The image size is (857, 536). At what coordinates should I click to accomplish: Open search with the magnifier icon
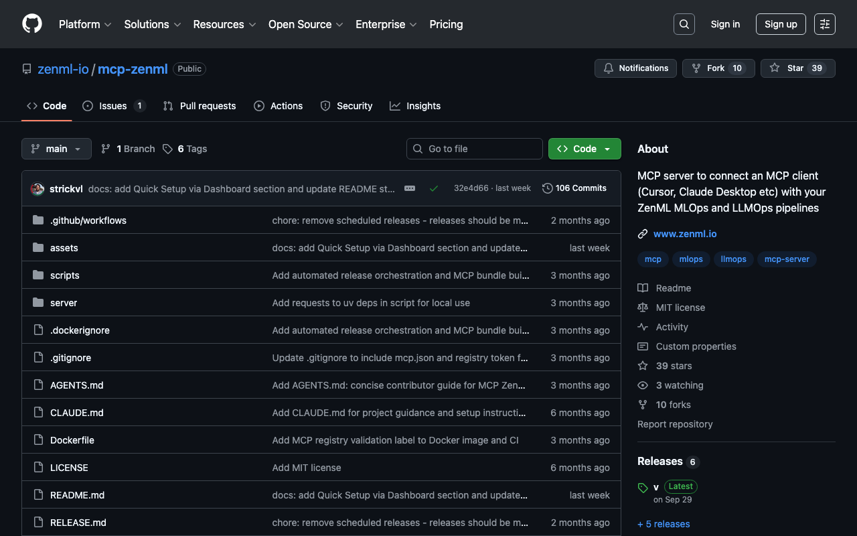point(684,24)
